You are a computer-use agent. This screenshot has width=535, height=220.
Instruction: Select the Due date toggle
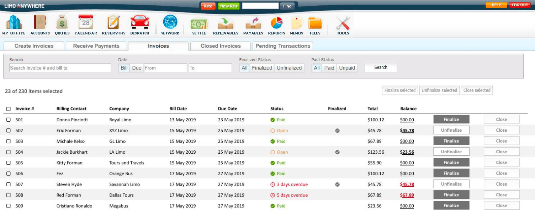click(137, 68)
